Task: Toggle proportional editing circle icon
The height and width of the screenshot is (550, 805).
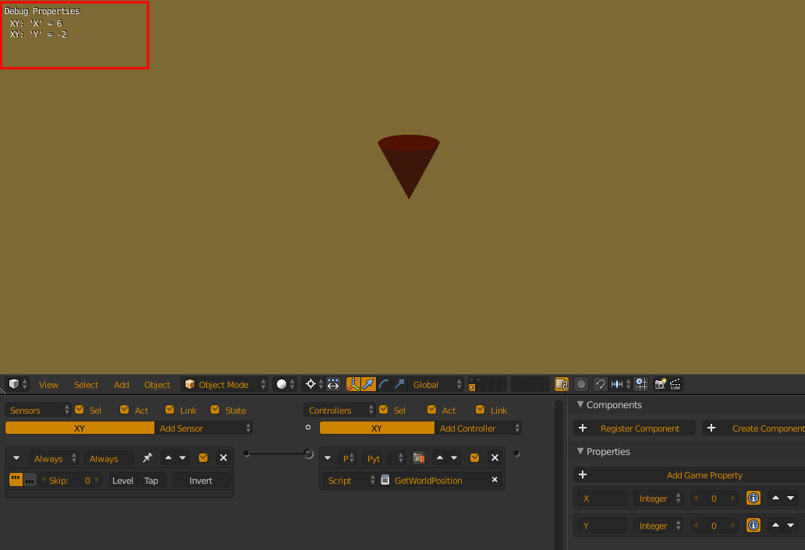Action: 581,384
